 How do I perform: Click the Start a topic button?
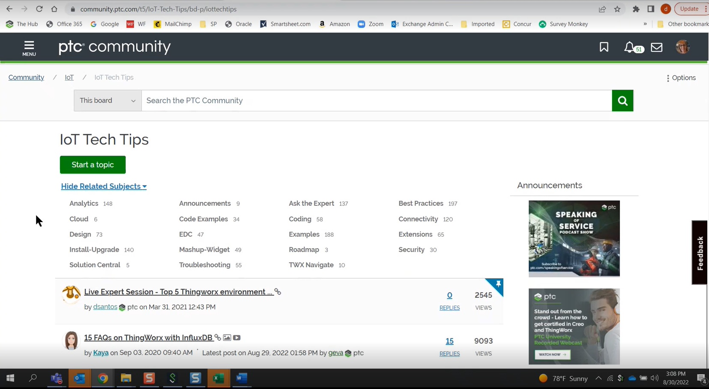click(93, 165)
